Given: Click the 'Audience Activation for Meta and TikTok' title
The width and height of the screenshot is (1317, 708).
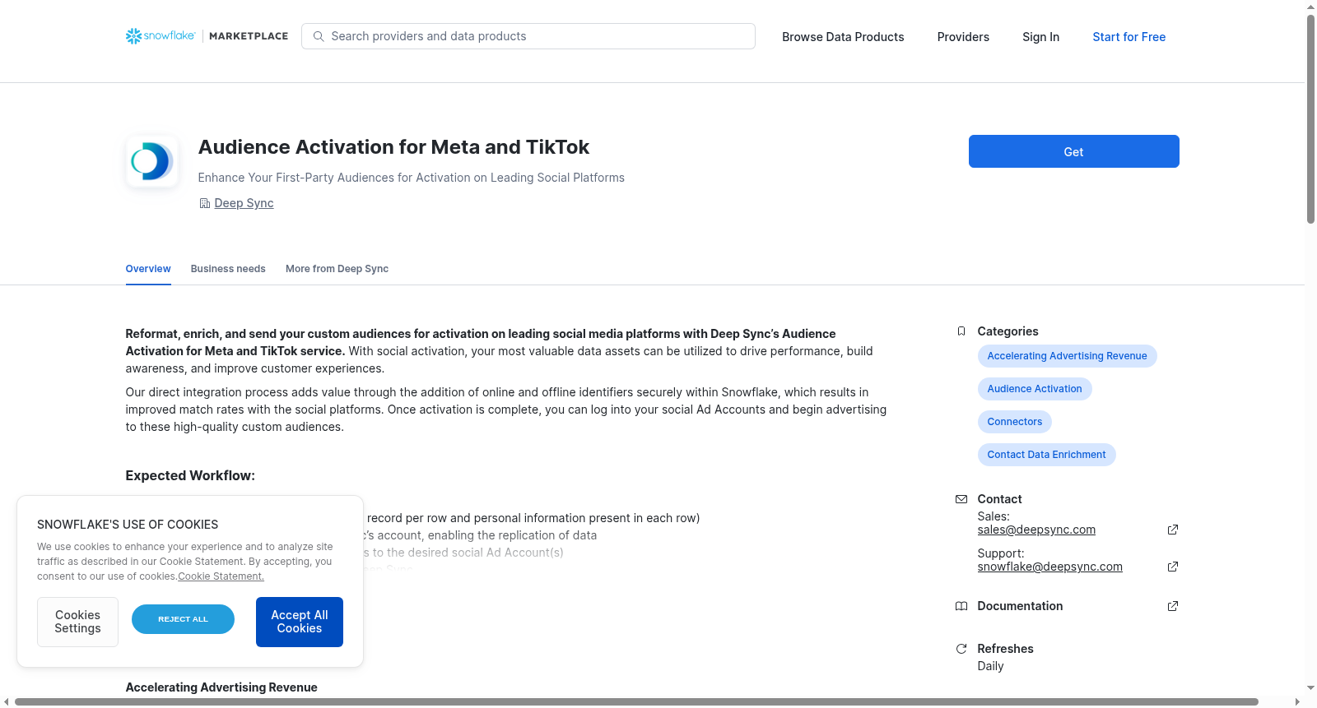Looking at the screenshot, I should pyautogui.click(x=393, y=147).
